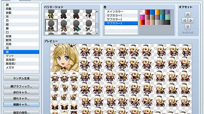This screenshot has height=114, width=204.
Task: Select メガネ in the parts list
Action: click(21, 68)
